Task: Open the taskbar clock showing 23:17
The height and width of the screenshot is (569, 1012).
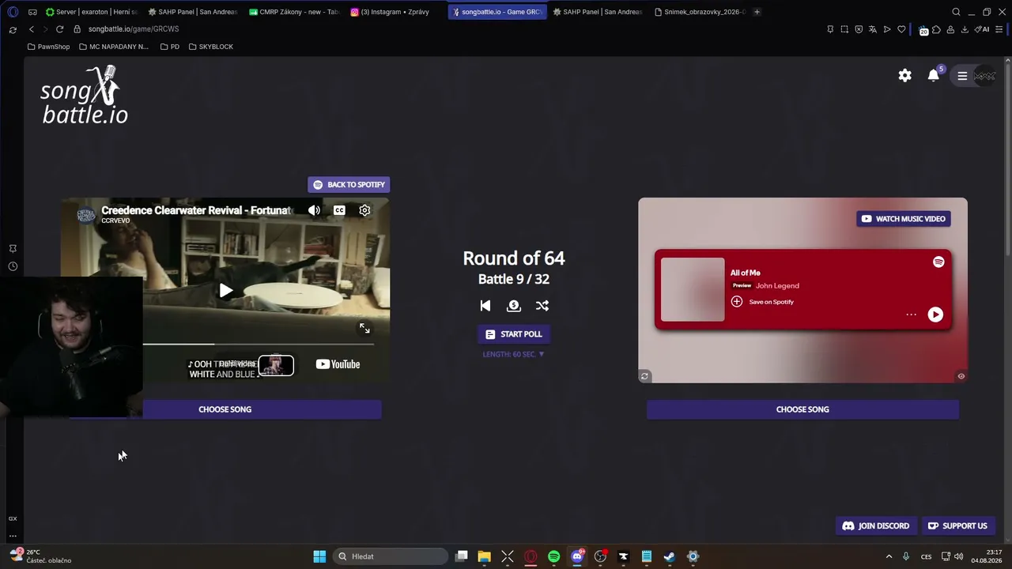Action: [987, 556]
